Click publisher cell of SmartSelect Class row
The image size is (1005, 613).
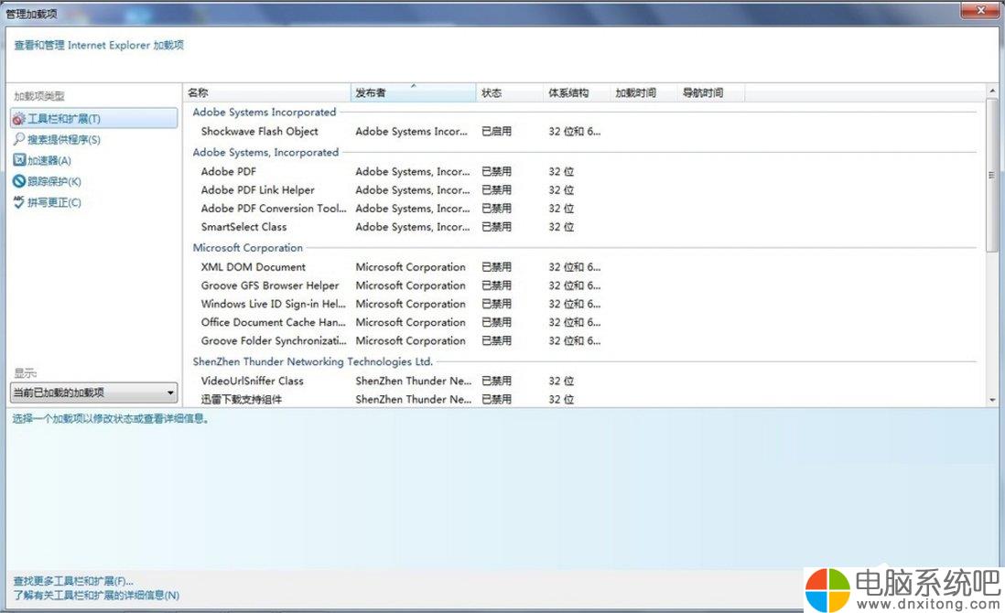click(413, 228)
